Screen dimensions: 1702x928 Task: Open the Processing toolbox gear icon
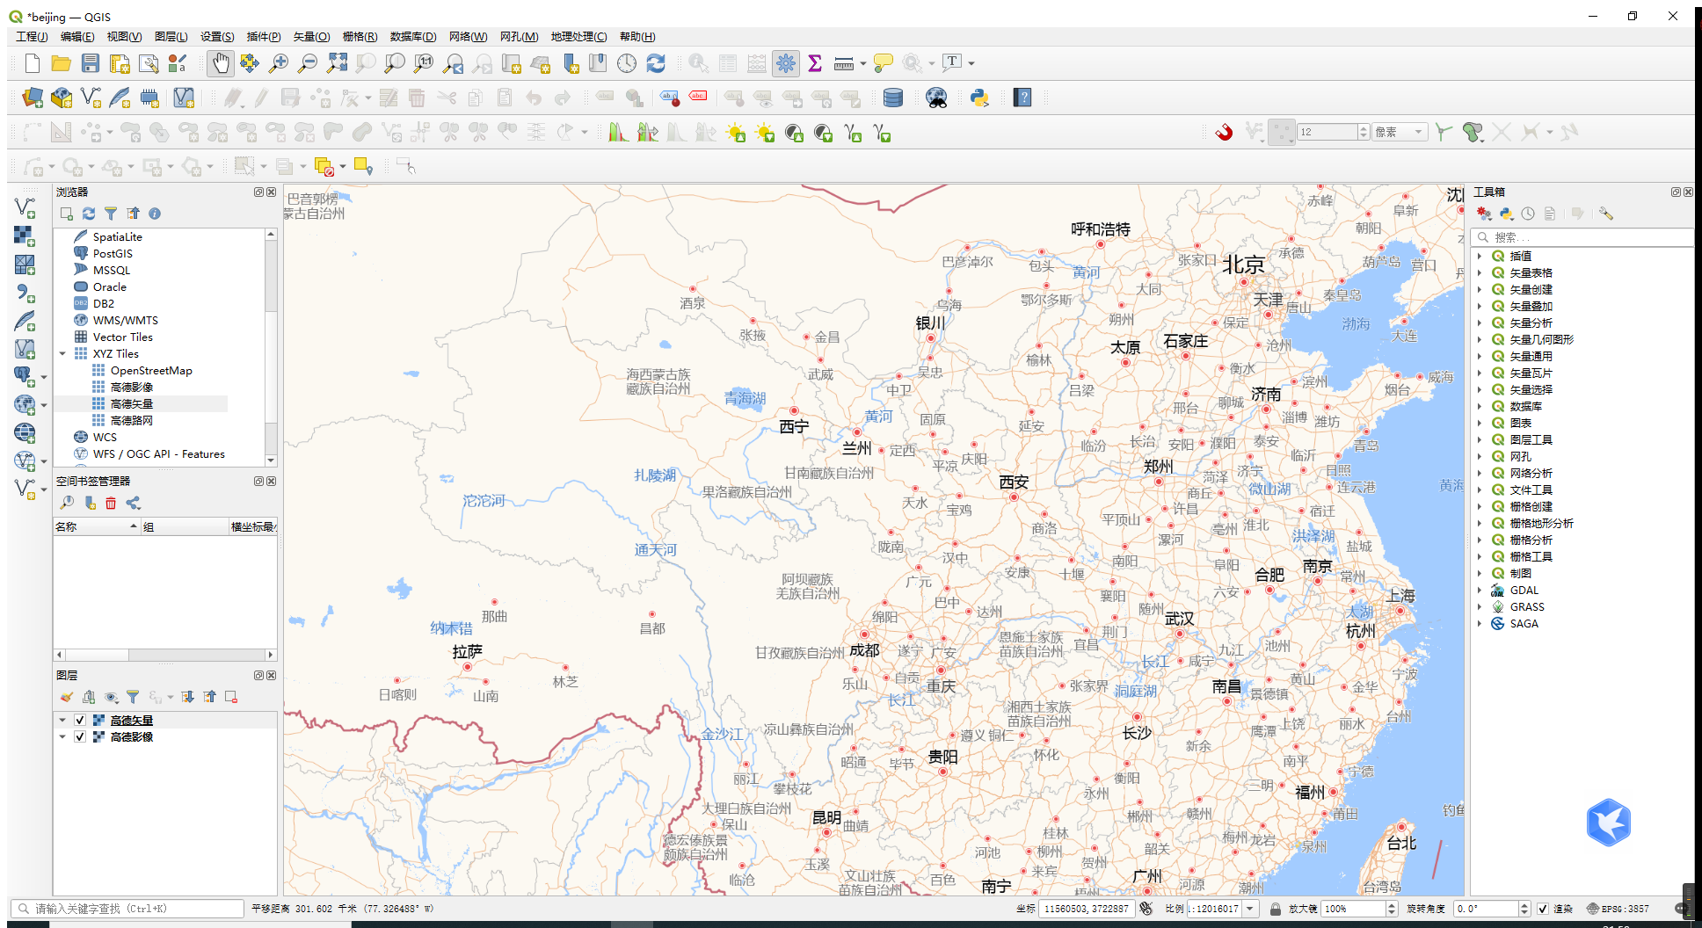(786, 63)
